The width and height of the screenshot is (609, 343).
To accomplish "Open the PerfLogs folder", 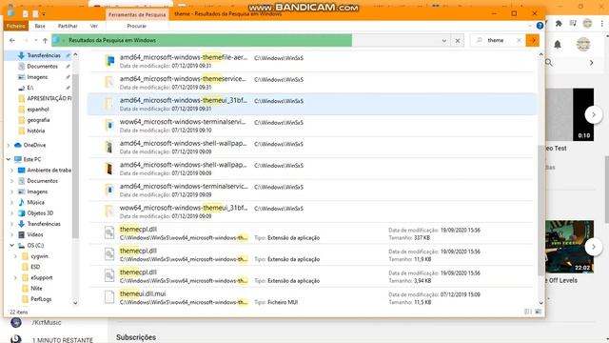I will pyautogui.click(x=41, y=299).
